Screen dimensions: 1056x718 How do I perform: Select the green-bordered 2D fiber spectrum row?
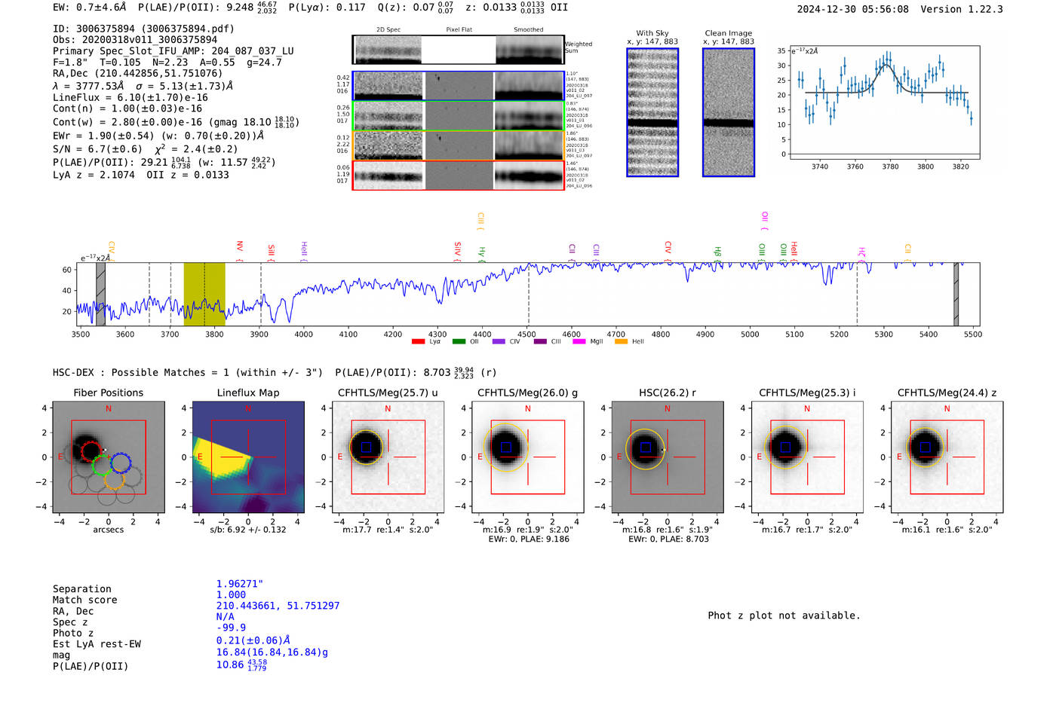[x=459, y=116]
